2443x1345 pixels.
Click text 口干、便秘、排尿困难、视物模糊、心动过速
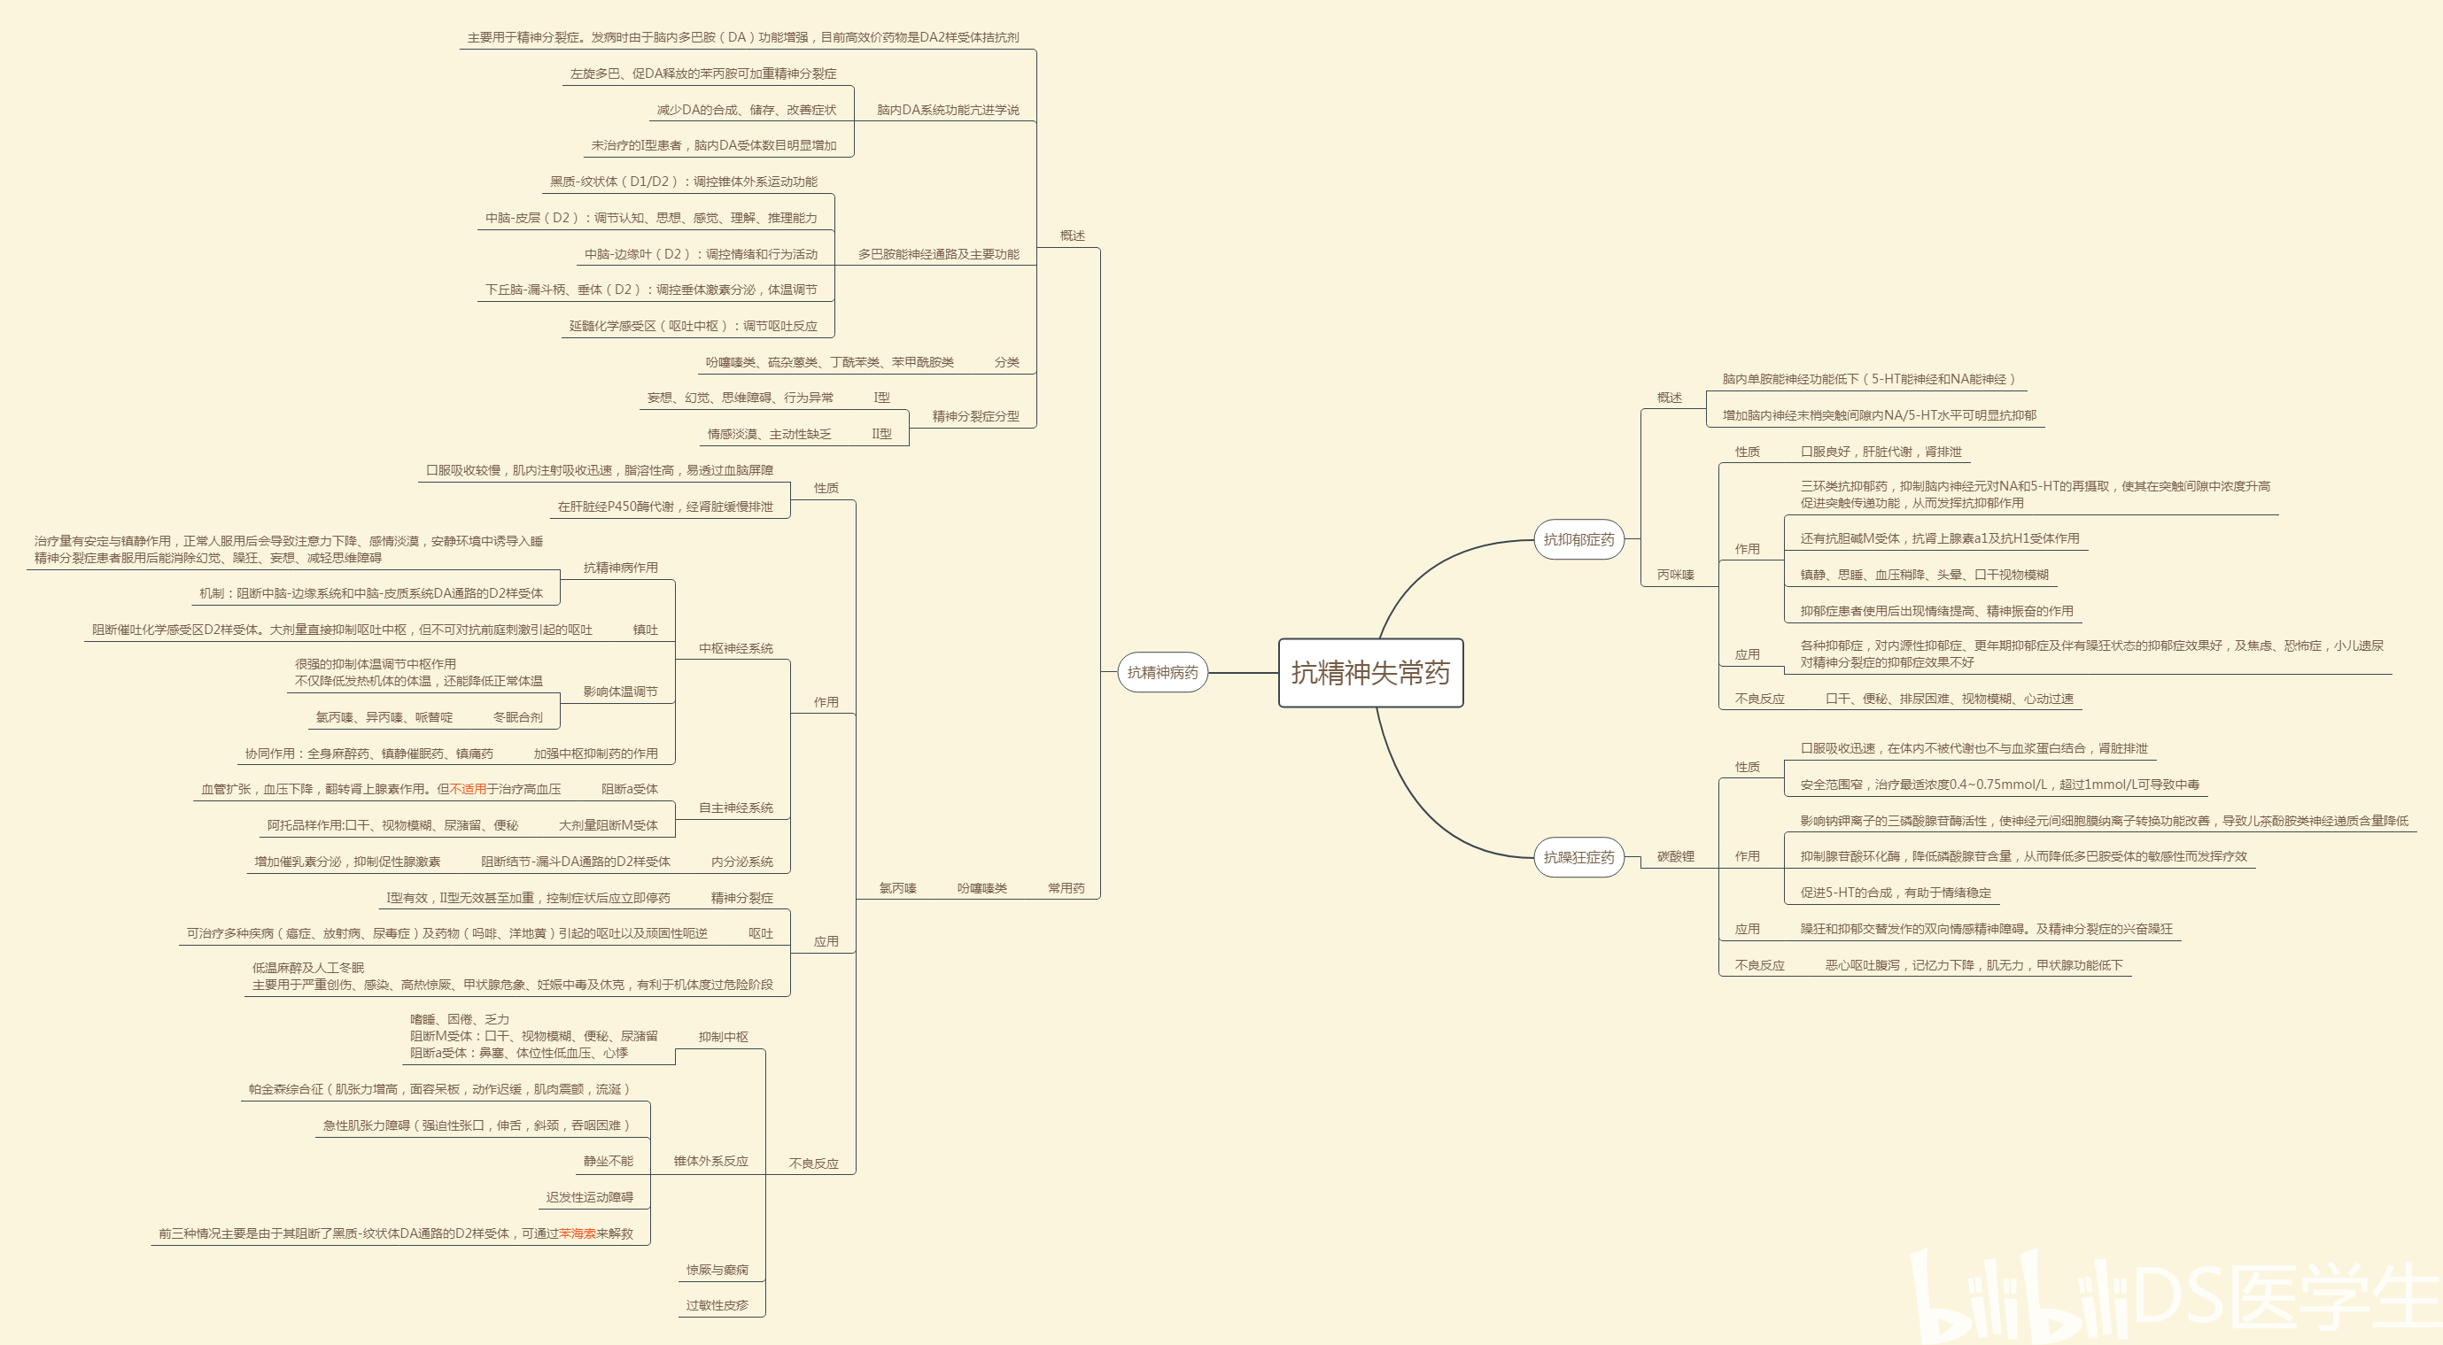(1950, 699)
